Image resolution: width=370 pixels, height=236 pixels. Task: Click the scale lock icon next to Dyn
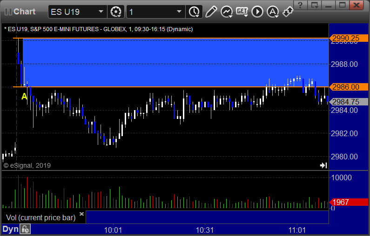click(25, 229)
